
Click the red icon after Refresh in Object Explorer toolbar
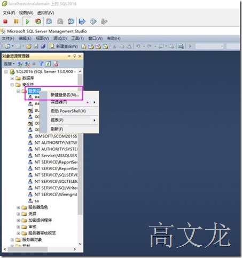56,64
